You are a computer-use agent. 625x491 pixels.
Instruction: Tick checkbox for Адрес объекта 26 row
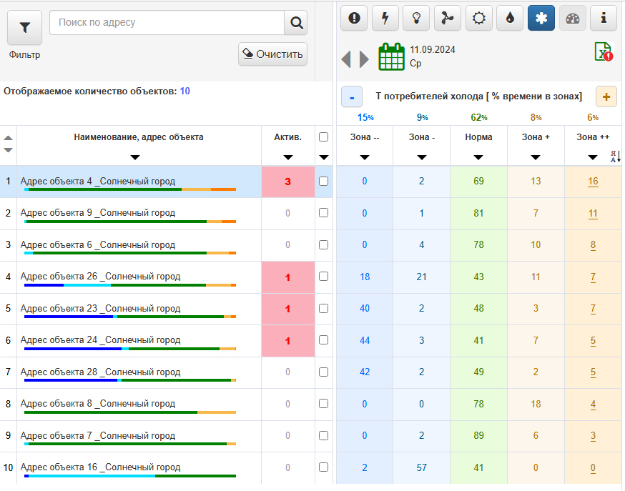tap(323, 277)
